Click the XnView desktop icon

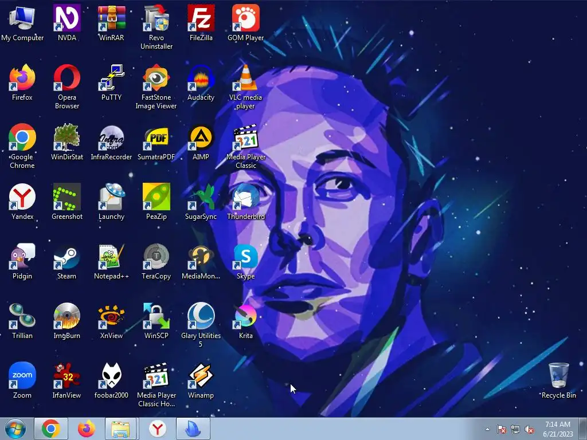coord(112,321)
